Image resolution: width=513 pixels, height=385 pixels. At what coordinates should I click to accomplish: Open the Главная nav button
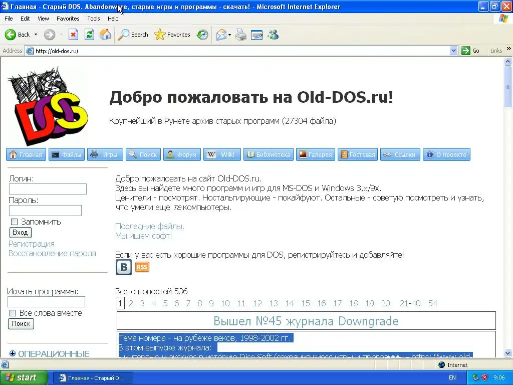(26, 154)
